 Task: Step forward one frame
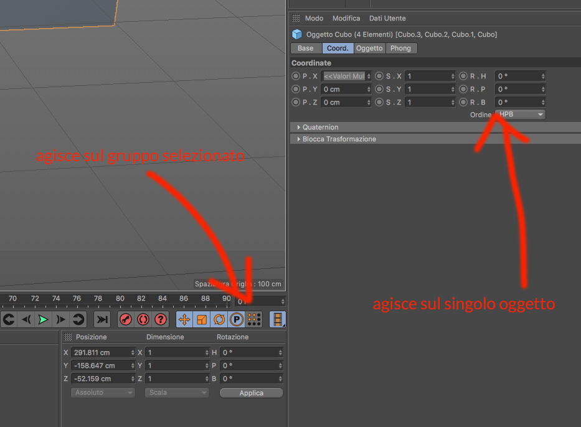pos(60,319)
